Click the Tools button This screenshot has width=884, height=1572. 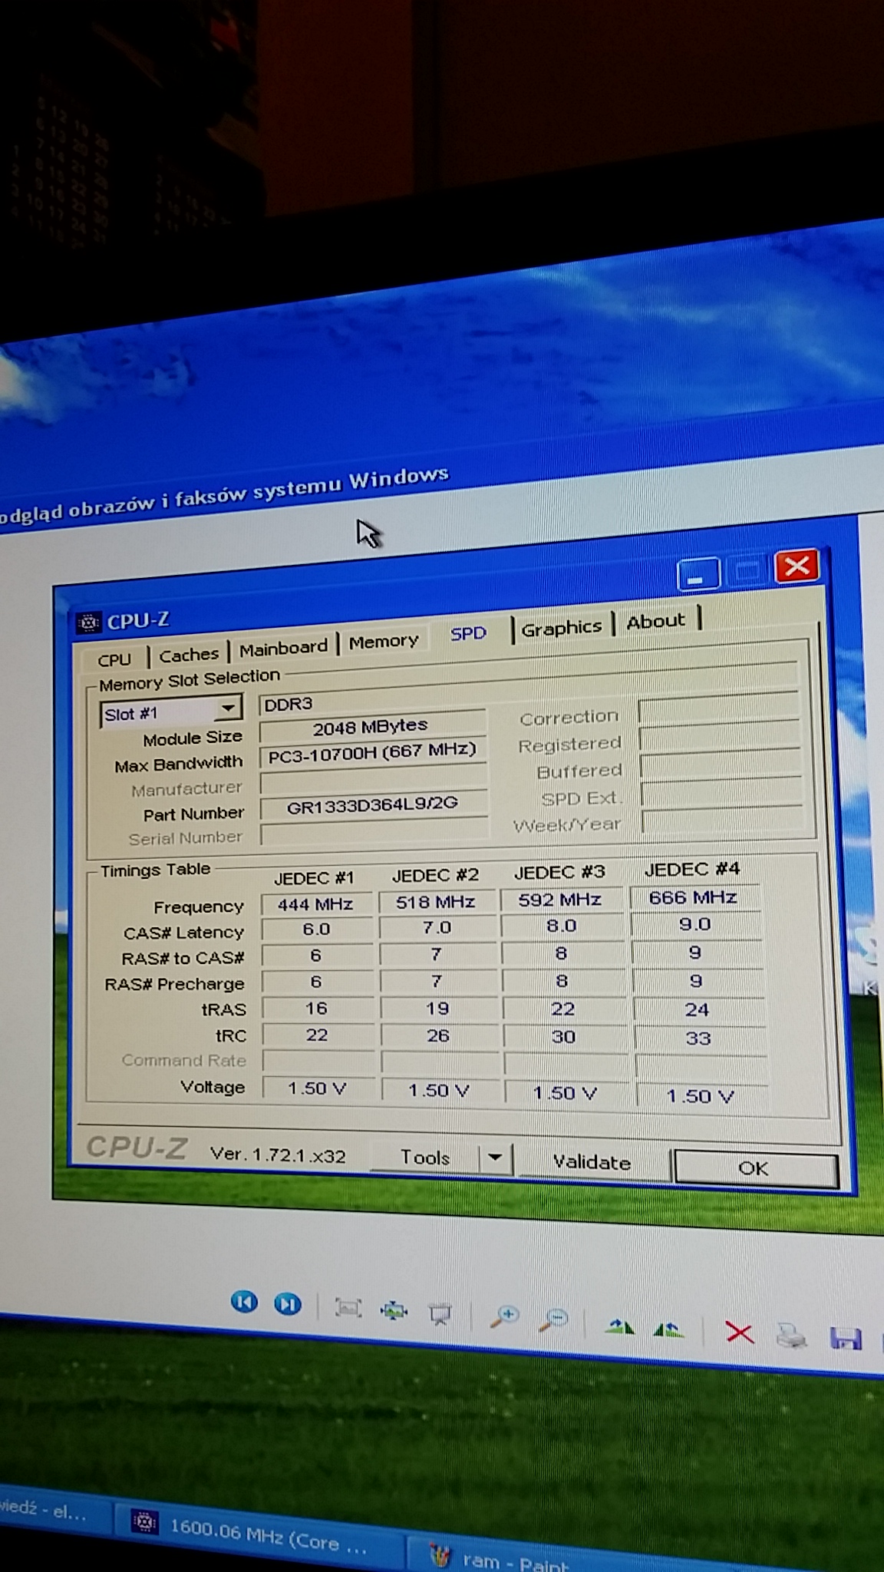point(425,1157)
